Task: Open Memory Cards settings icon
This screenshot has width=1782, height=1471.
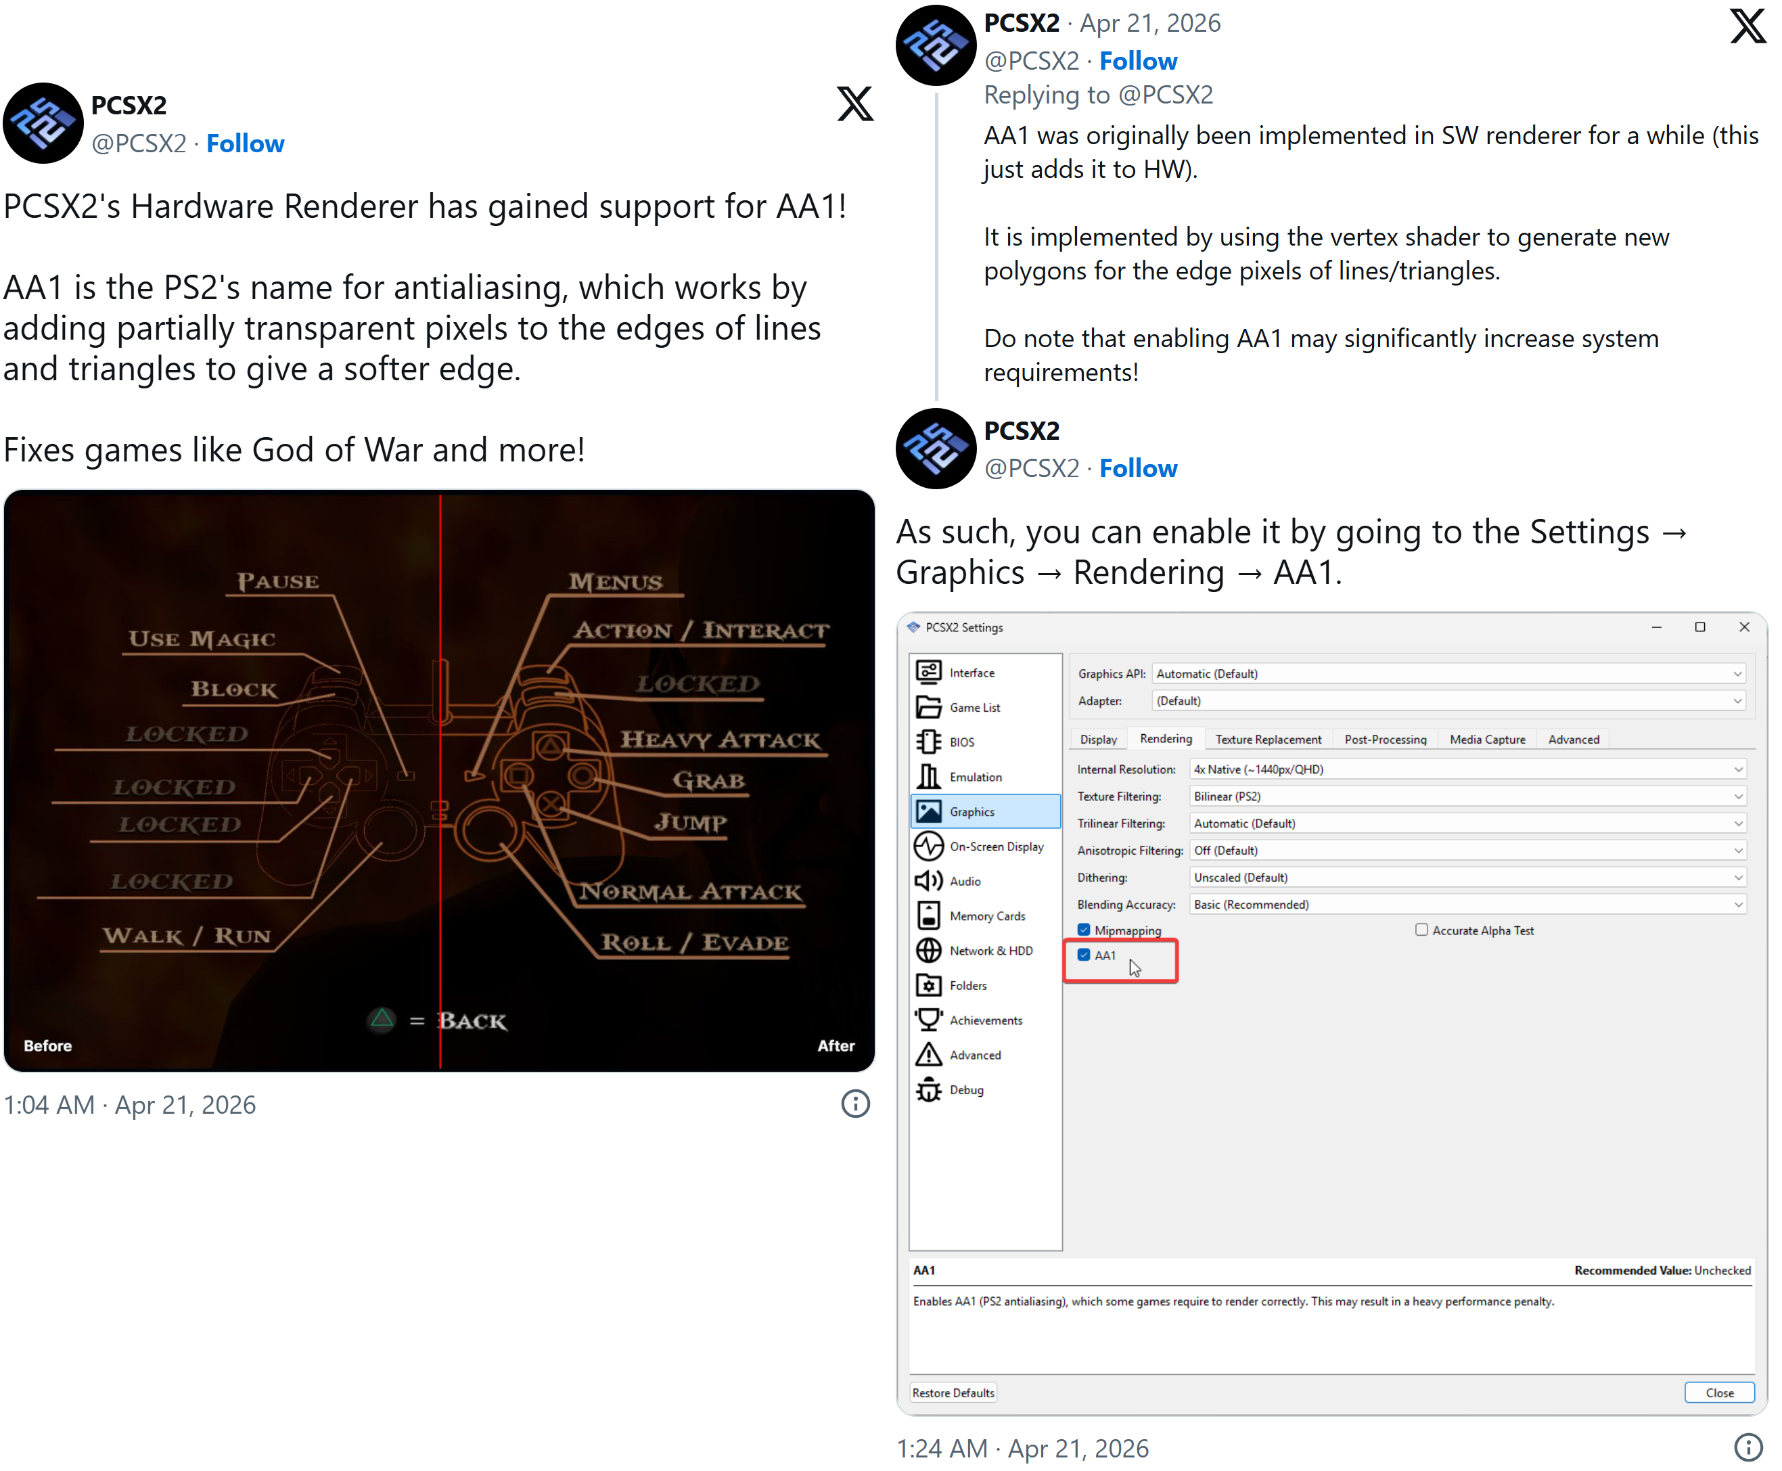Action: click(x=928, y=915)
